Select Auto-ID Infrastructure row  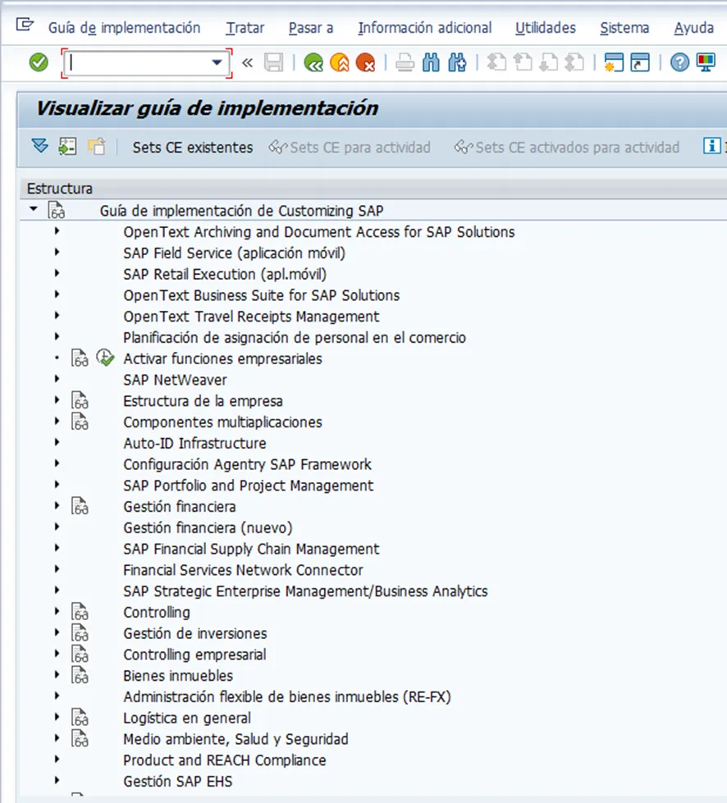coord(194,443)
